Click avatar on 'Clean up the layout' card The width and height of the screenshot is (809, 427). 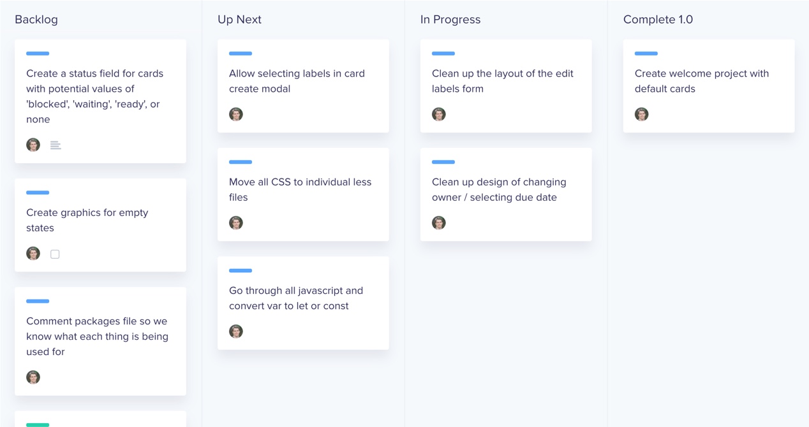439,115
